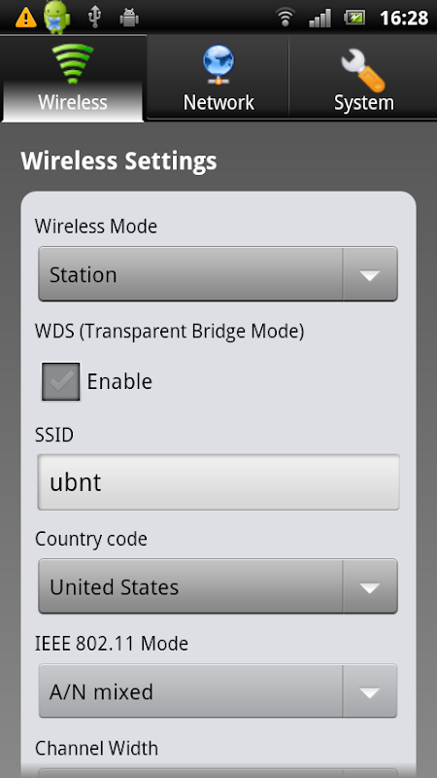Tap the USB connection status icon
The width and height of the screenshot is (437, 778).
click(x=94, y=18)
